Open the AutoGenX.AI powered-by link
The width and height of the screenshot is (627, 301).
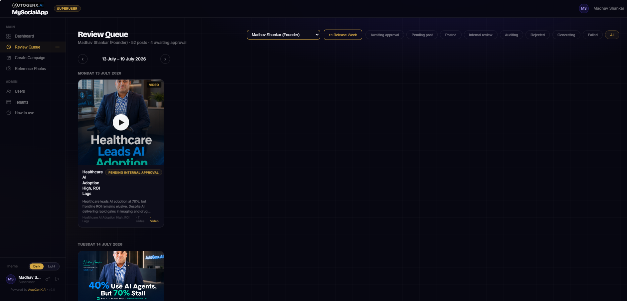37,290
